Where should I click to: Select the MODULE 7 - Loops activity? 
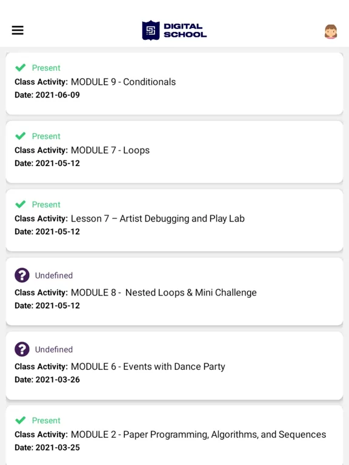(110, 150)
